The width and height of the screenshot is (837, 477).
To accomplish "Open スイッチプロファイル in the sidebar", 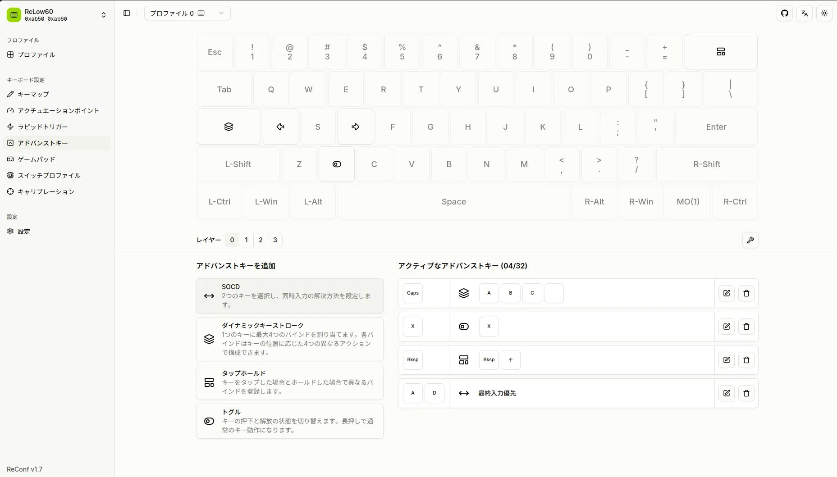I will [57, 175].
